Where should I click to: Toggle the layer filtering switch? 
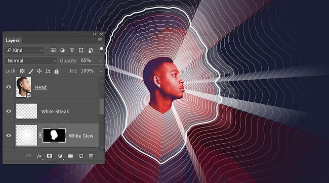101,50
